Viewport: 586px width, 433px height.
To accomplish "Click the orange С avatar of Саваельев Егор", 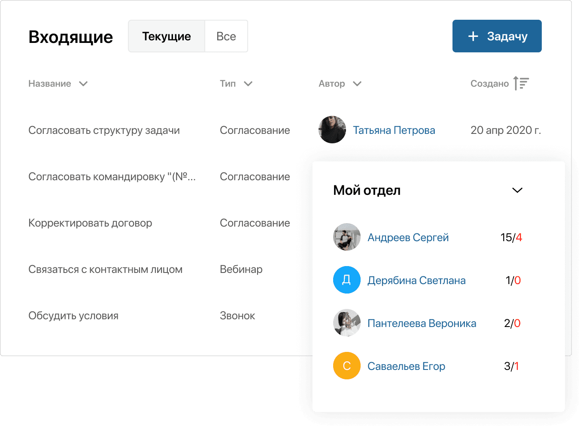I will 347,366.
